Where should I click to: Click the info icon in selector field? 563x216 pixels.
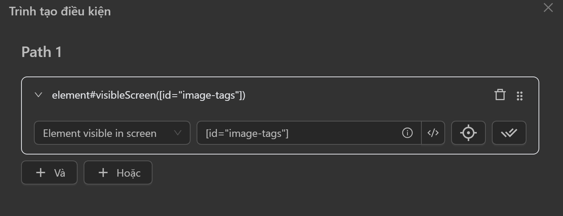click(x=407, y=133)
